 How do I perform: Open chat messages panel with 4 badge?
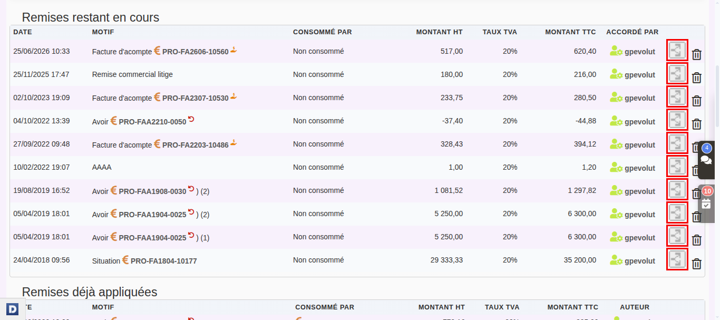706,159
